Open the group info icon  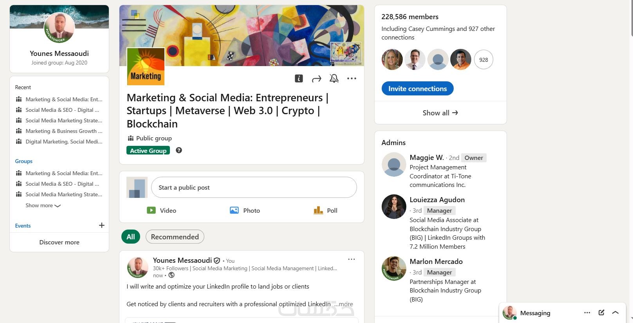pyautogui.click(x=299, y=79)
